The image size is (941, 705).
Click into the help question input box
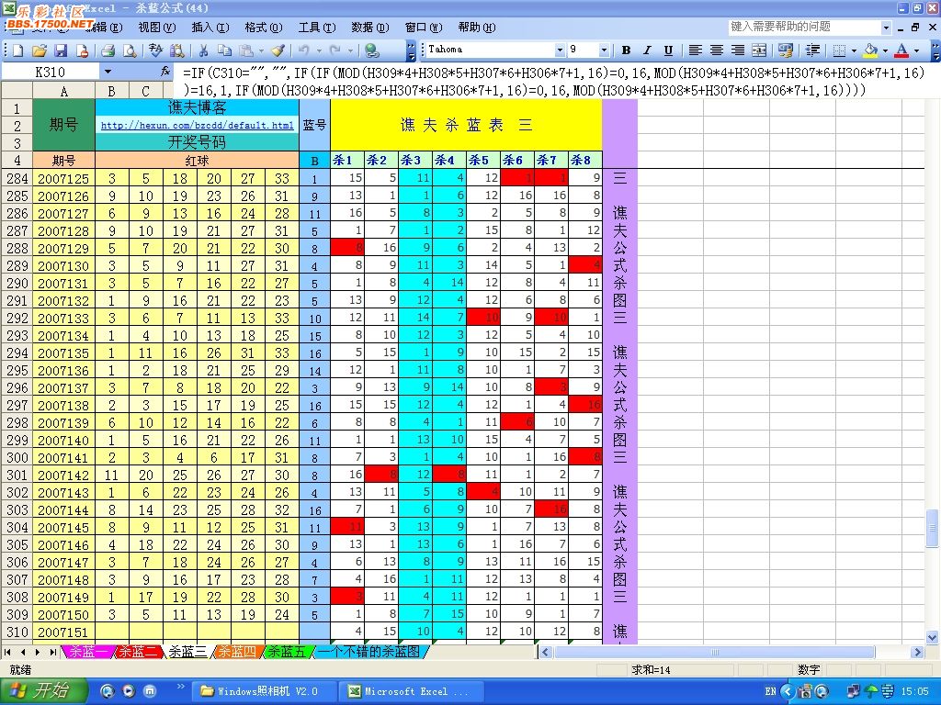click(x=804, y=27)
